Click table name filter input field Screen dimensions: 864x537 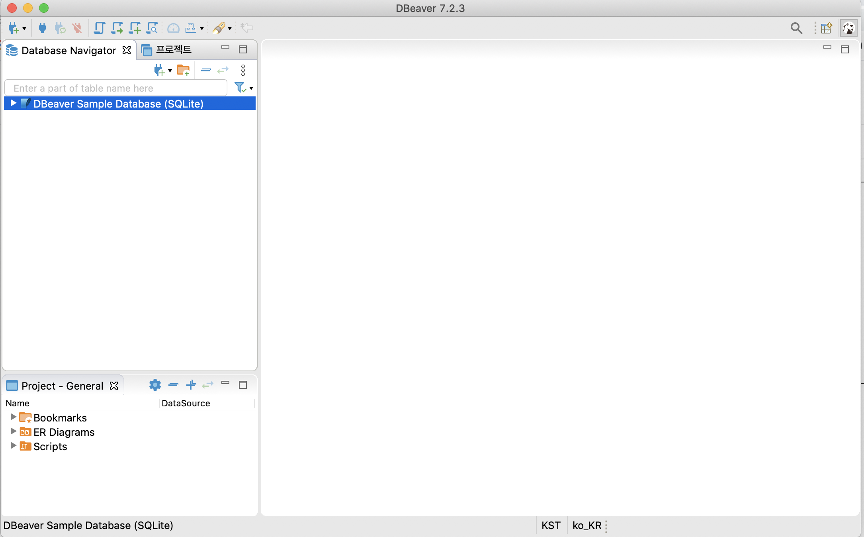click(115, 88)
